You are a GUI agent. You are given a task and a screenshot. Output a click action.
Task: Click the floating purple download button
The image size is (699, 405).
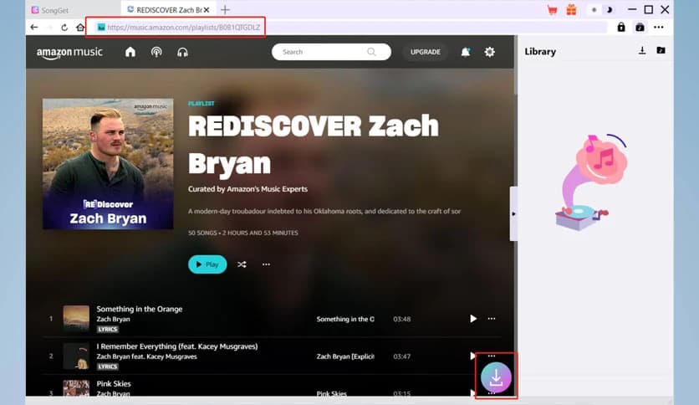(x=496, y=377)
